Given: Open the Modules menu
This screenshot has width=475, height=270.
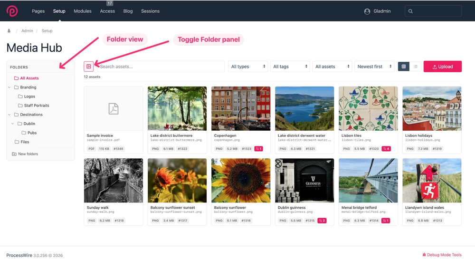Looking at the screenshot, I should (83, 11).
